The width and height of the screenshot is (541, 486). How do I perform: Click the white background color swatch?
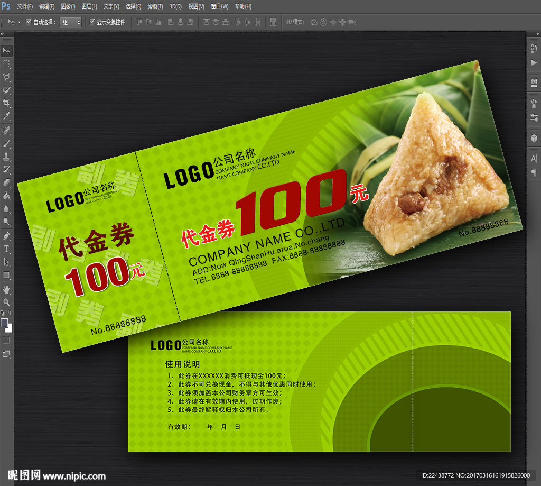click(x=10, y=329)
